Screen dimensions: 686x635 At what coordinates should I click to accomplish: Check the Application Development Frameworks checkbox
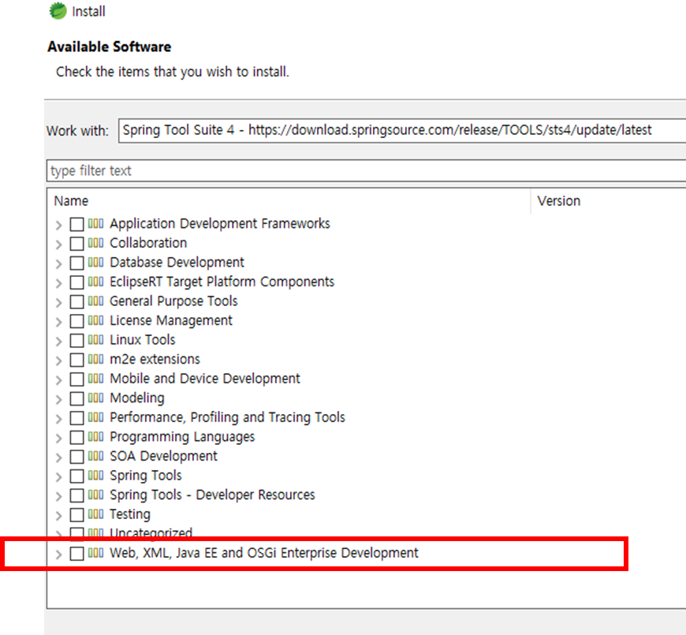click(x=76, y=224)
